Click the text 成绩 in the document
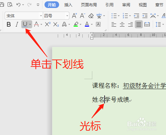 [123, 99]
